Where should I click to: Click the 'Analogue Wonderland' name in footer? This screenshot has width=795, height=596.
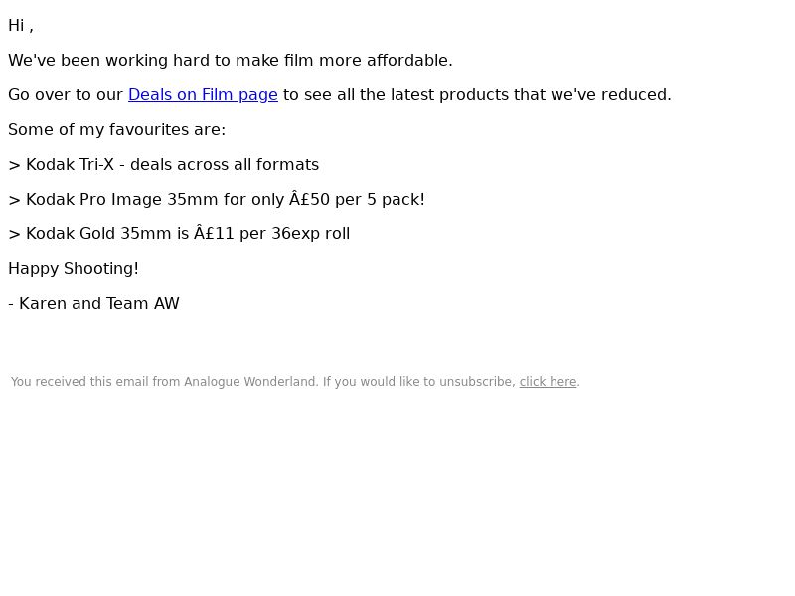(250, 382)
